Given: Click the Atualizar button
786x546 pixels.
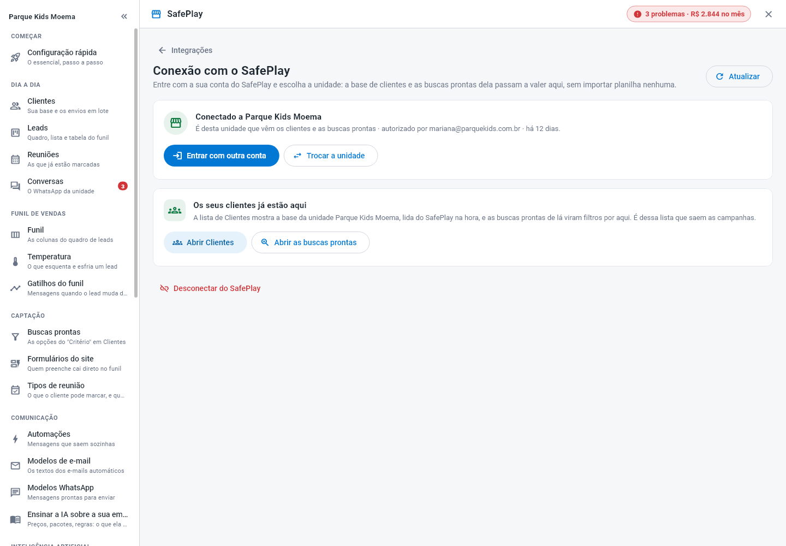Looking at the screenshot, I should click(739, 76).
